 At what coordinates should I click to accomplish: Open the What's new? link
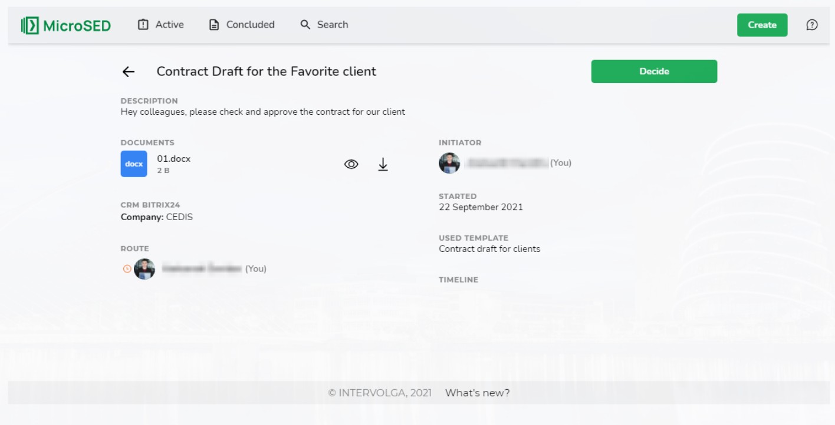477,393
